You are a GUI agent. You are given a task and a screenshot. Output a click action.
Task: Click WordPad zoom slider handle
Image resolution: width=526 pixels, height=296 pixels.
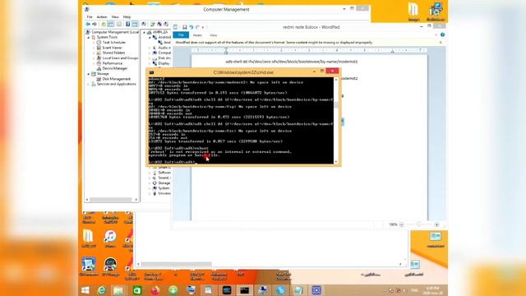(x=418, y=224)
